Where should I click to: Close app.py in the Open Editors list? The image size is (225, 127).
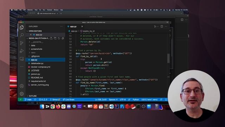[31, 35]
